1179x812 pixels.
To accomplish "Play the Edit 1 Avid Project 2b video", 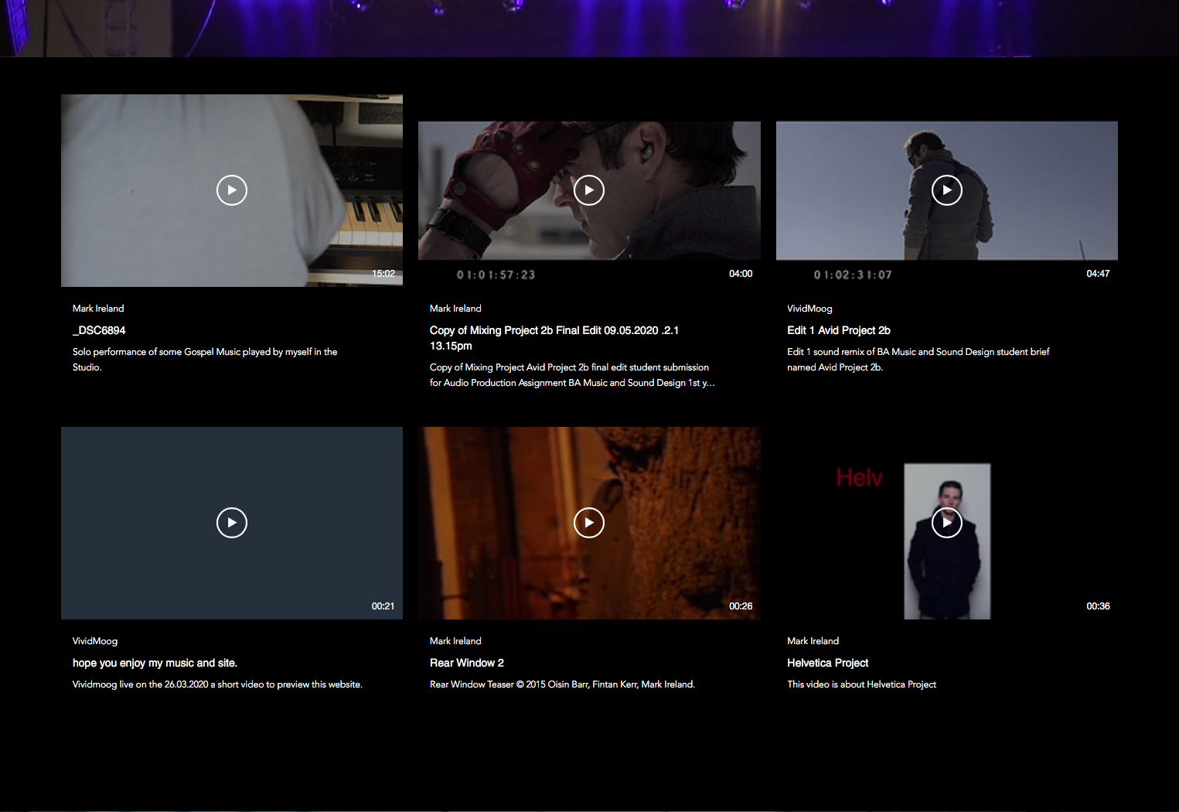I will click(947, 190).
